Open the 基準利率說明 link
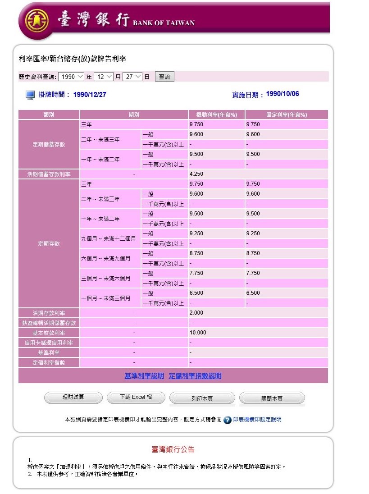The image size is (369, 494). [144, 376]
